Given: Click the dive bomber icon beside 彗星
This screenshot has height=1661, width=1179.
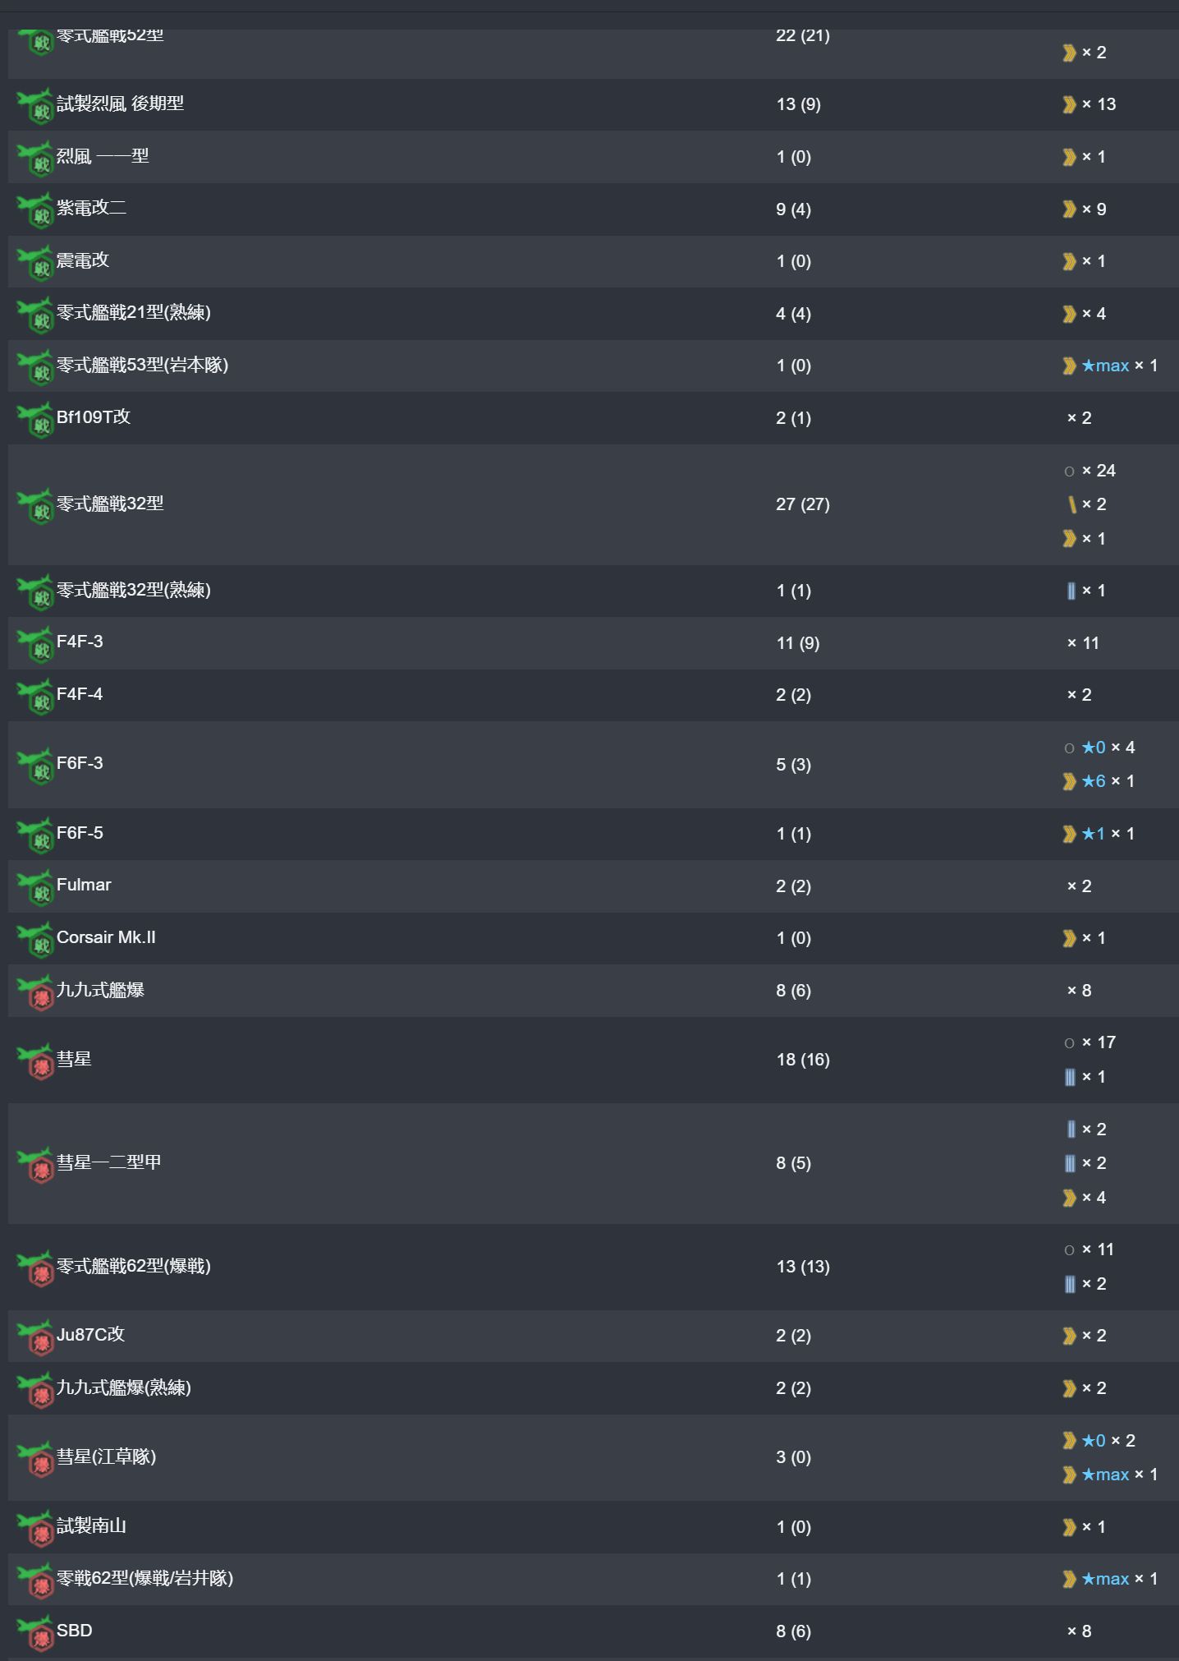Looking at the screenshot, I should (x=35, y=1061).
